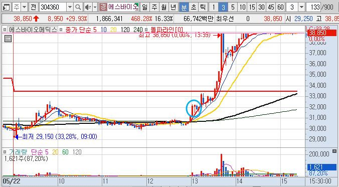Switch chart to 일 daily period
The height and width of the screenshot is (187, 339).
(x=144, y=8)
